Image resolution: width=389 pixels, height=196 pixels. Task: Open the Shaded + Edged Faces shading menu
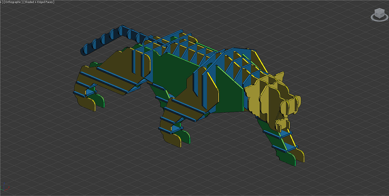tap(39, 2)
